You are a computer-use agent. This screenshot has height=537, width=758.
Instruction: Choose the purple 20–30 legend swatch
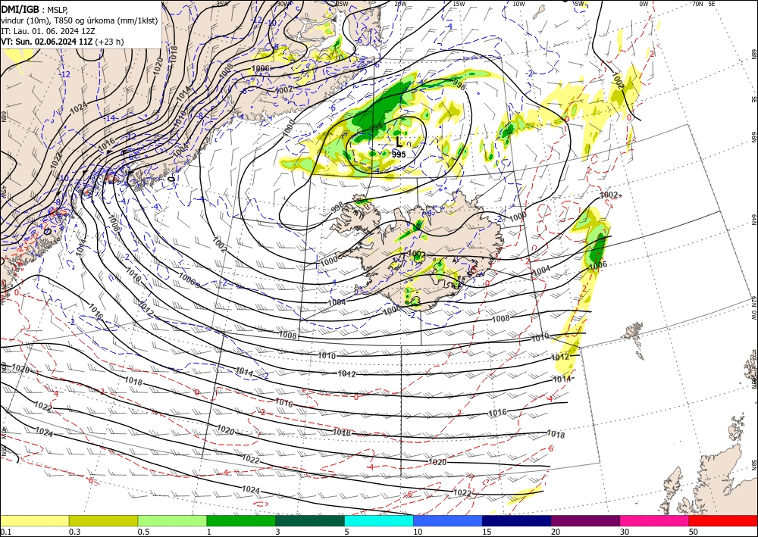click(585, 520)
